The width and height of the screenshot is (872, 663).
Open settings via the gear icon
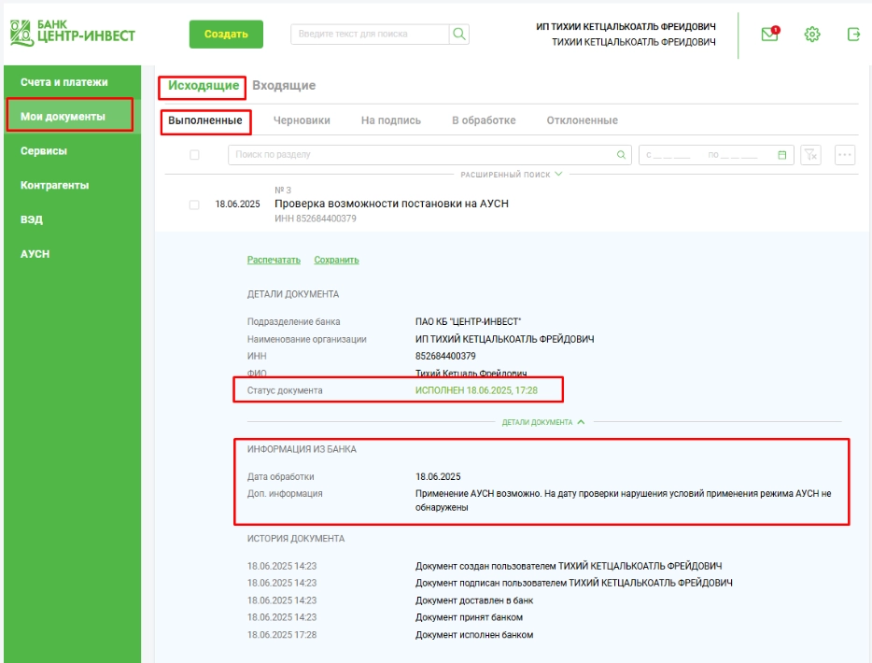tap(811, 35)
